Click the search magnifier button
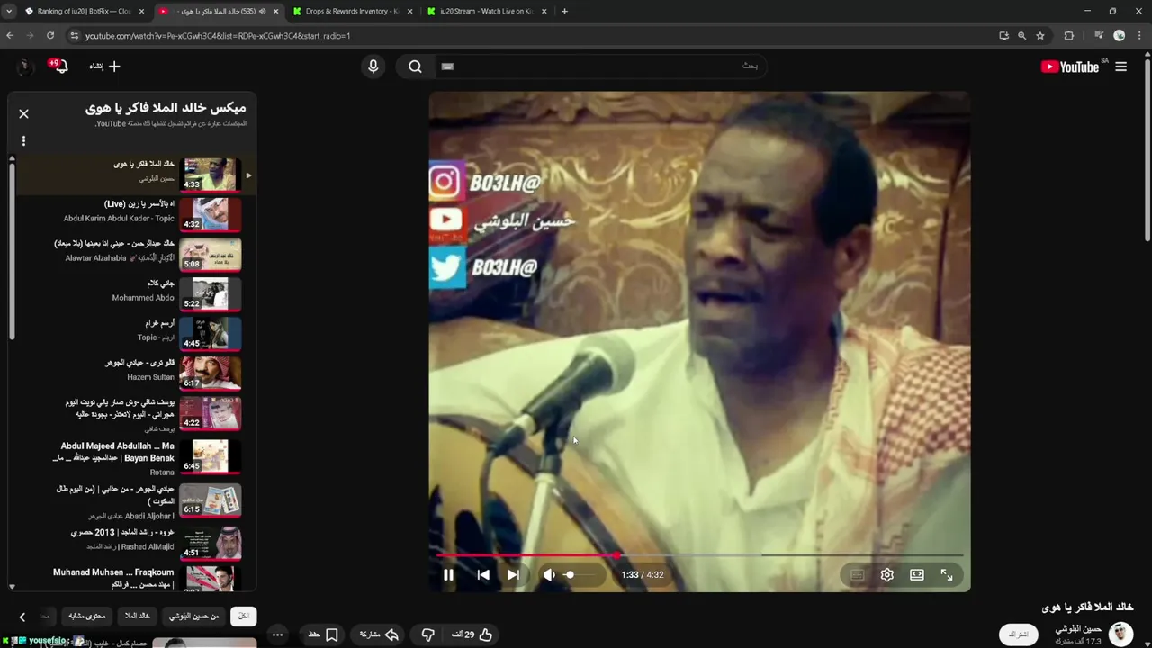Screen dimensions: 1152x648 click(415, 66)
